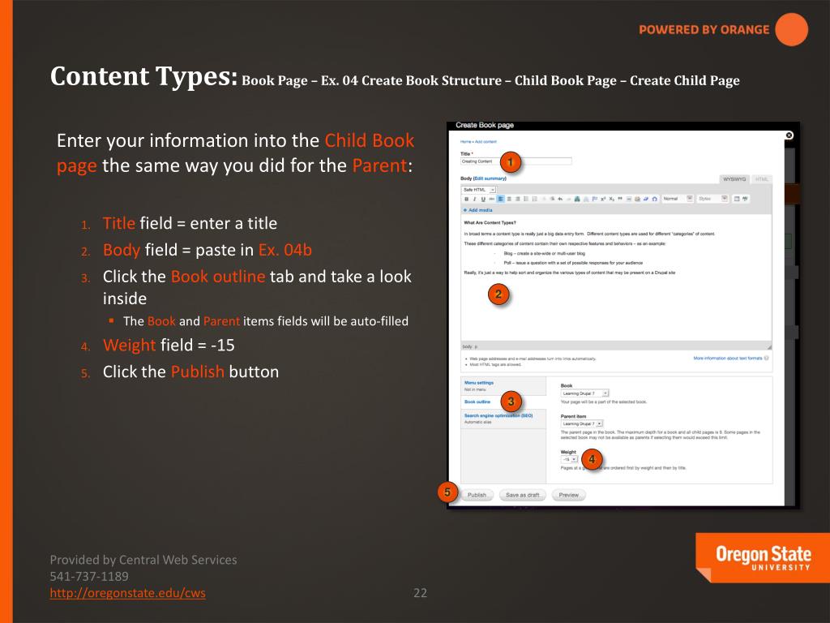Apply strikethrough in the body editor toolbar

tap(492, 200)
